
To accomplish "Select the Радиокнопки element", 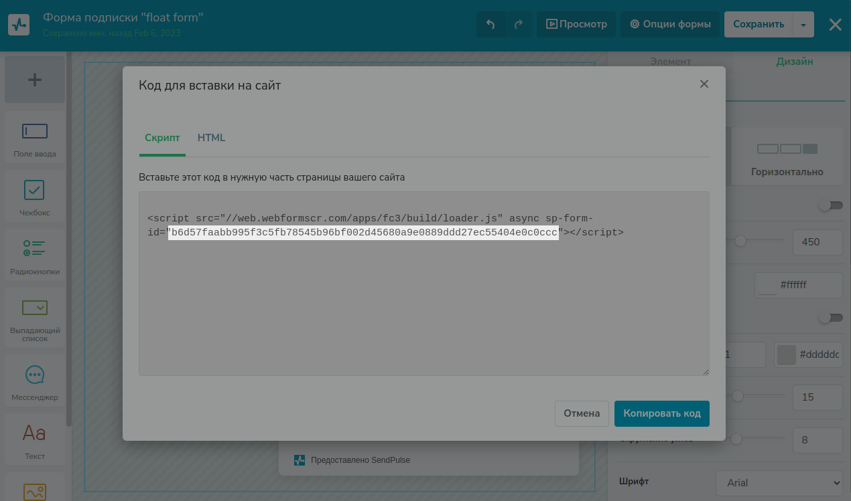I will pos(35,256).
